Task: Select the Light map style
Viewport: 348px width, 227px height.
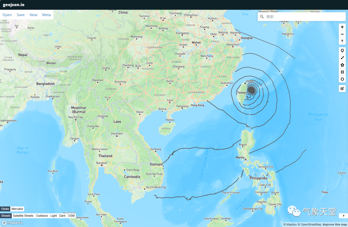Action: pos(53,216)
